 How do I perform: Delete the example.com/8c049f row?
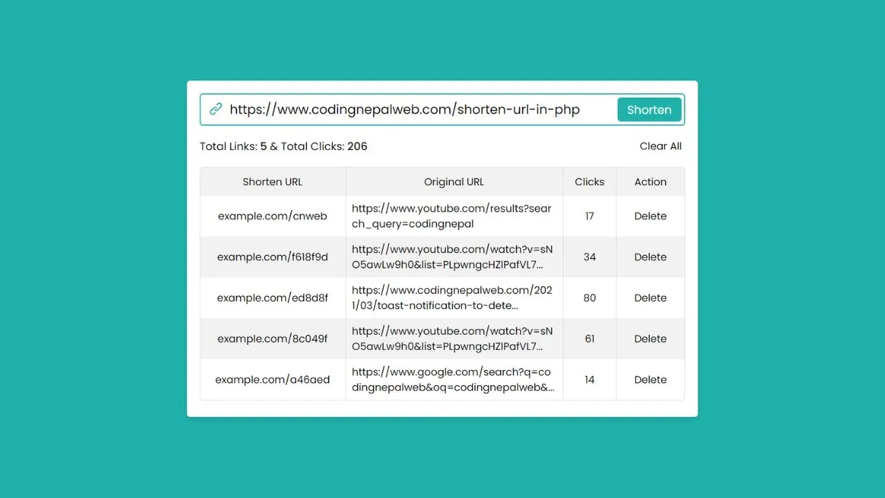pos(651,338)
